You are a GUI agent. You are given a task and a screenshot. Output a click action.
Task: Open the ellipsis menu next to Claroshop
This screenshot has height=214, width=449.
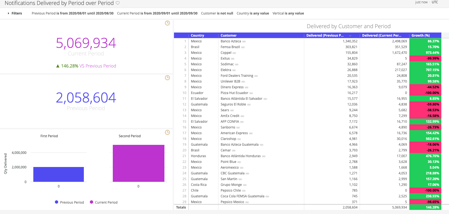coord(239,139)
